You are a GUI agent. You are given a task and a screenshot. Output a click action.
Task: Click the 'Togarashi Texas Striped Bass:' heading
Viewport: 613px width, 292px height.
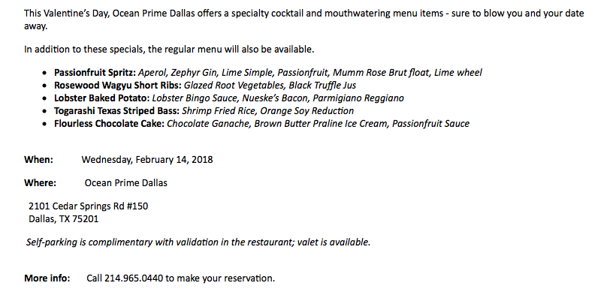click(x=117, y=111)
